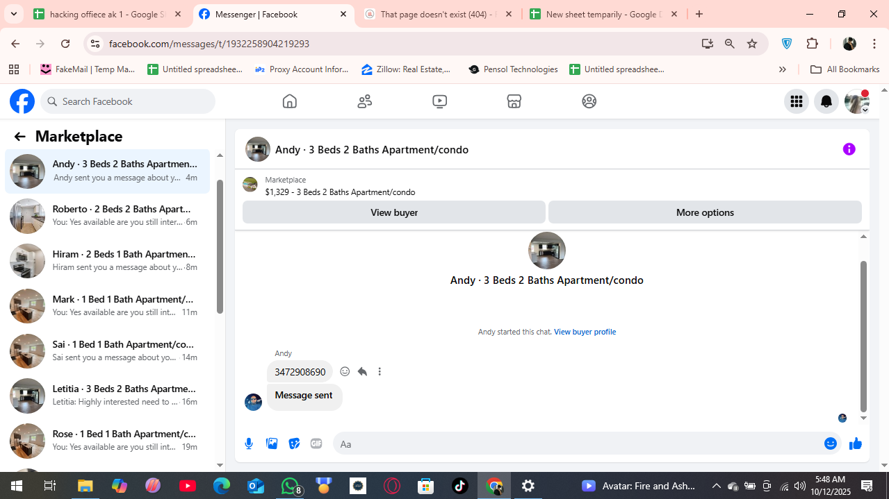Open the Rose 1 Bed 1 Bath conversation
The width and height of the screenshot is (889, 499).
point(108,441)
